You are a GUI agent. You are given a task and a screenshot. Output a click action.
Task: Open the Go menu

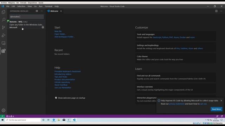pos(35,6)
